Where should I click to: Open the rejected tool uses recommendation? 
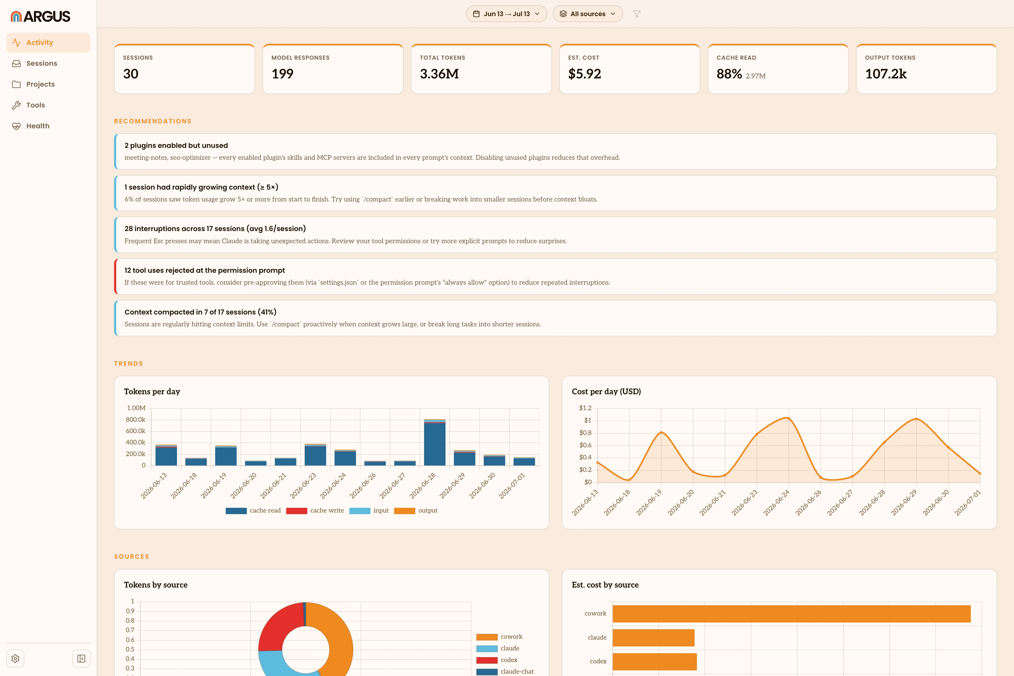tap(555, 276)
